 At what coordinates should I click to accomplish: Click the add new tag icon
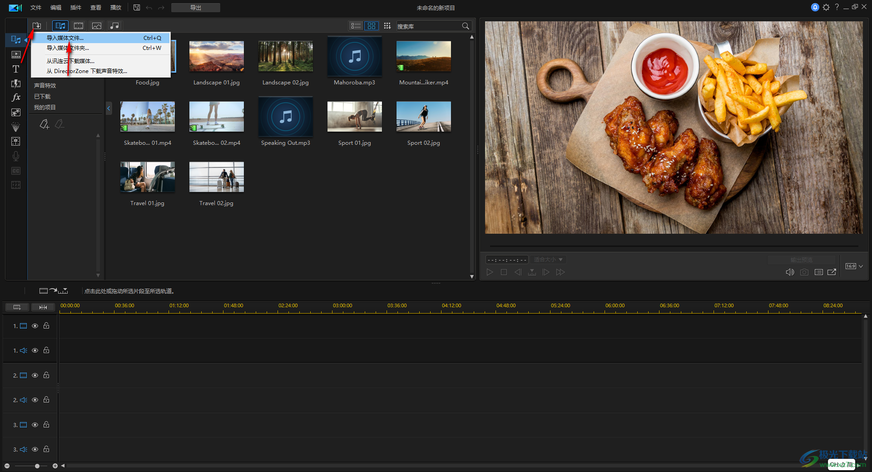pos(44,124)
